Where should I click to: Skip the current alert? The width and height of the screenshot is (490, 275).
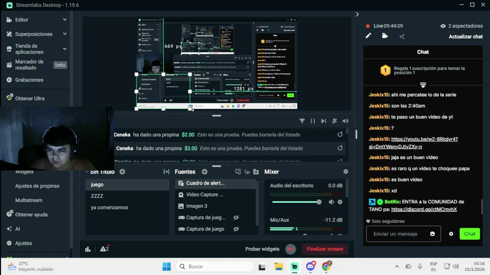click(323, 121)
